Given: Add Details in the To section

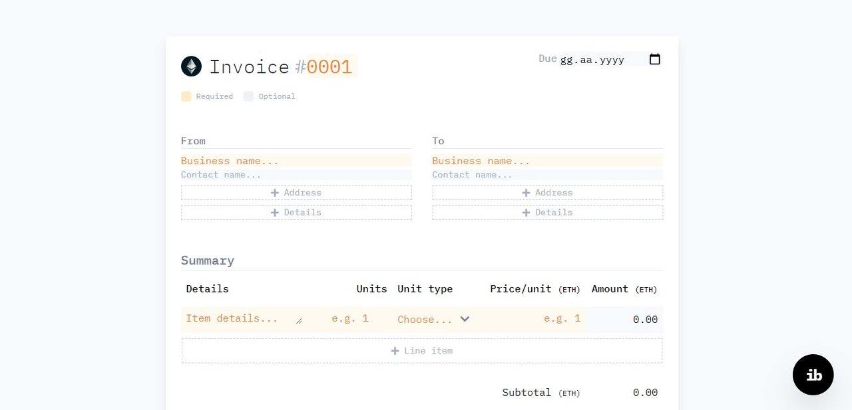Looking at the screenshot, I should [x=547, y=213].
